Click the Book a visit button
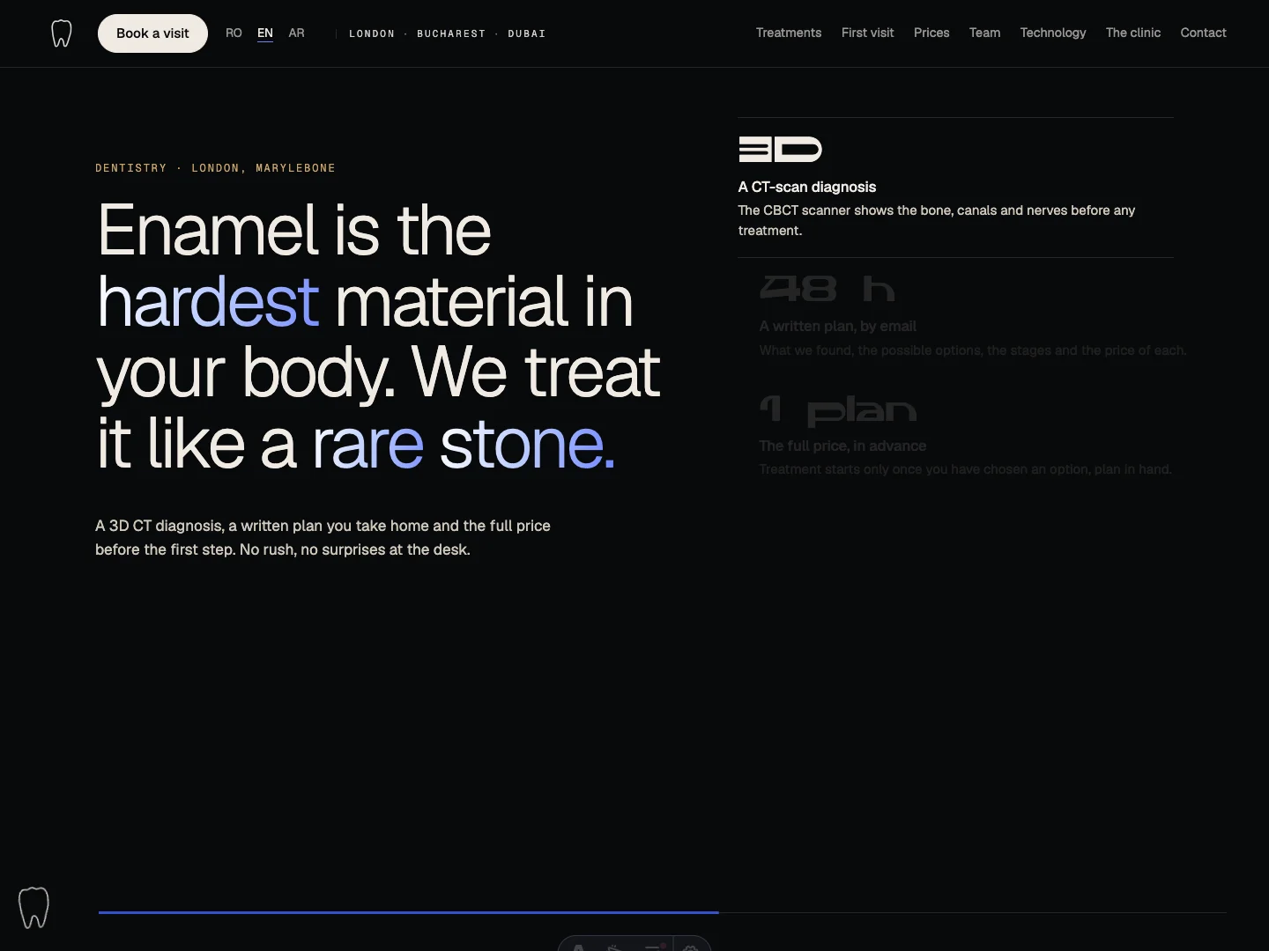This screenshot has height=951, width=1269. tap(152, 33)
